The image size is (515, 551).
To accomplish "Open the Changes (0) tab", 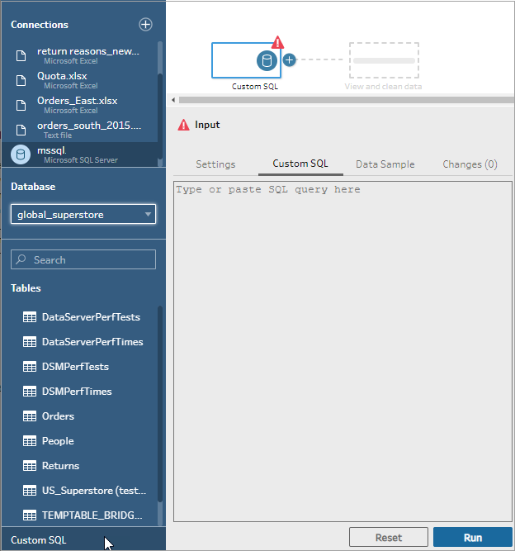I will point(470,164).
